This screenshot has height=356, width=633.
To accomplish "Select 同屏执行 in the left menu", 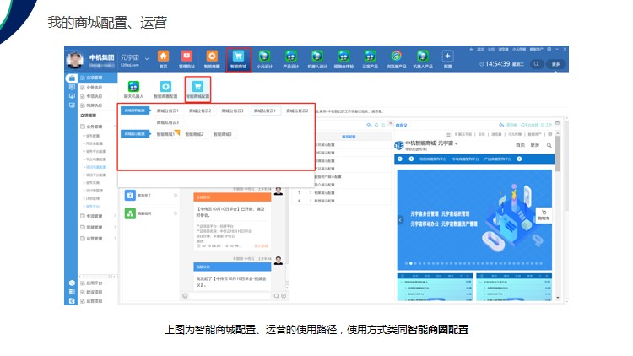I will click(94, 105).
